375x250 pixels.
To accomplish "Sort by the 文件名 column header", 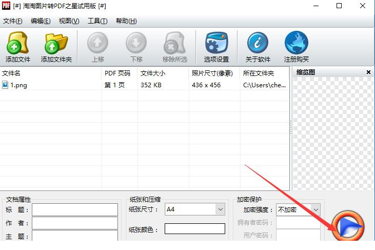I will point(51,73).
